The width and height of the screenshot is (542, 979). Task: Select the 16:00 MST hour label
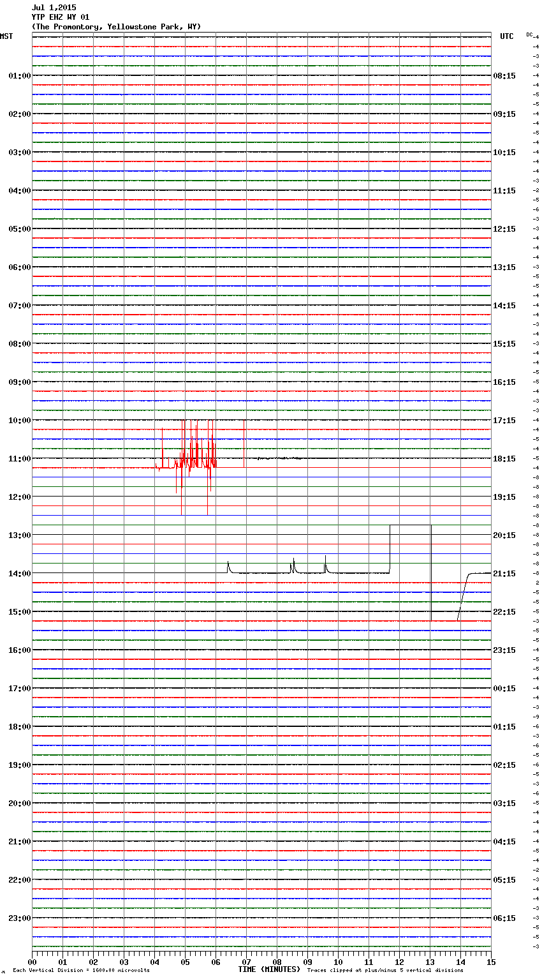click(x=20, y=650)
